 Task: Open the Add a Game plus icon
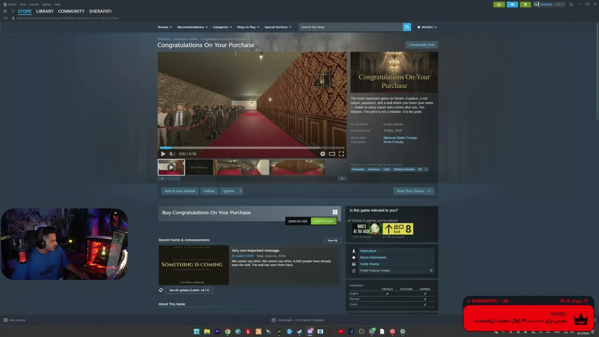[x=6, y=320]
